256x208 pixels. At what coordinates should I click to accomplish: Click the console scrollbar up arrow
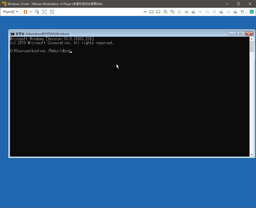coord(252,39)
